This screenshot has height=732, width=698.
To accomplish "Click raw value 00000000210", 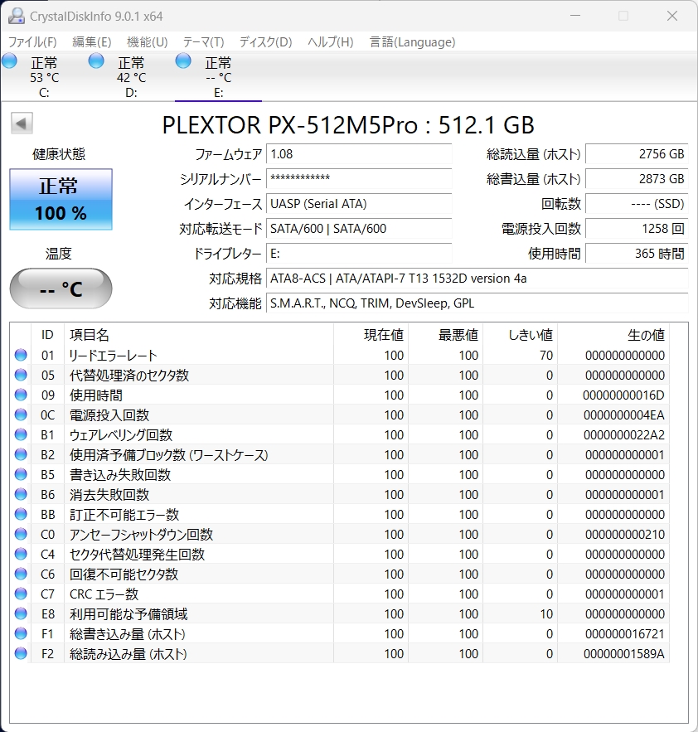I will (x=625, y=534).
